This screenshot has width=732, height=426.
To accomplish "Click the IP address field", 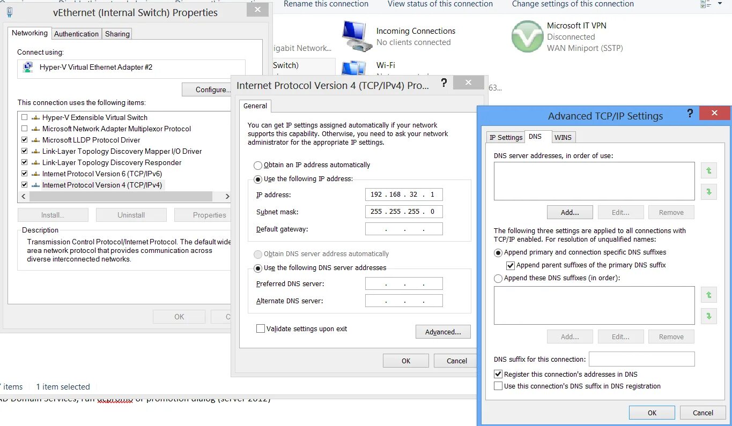I will (404, 195).
